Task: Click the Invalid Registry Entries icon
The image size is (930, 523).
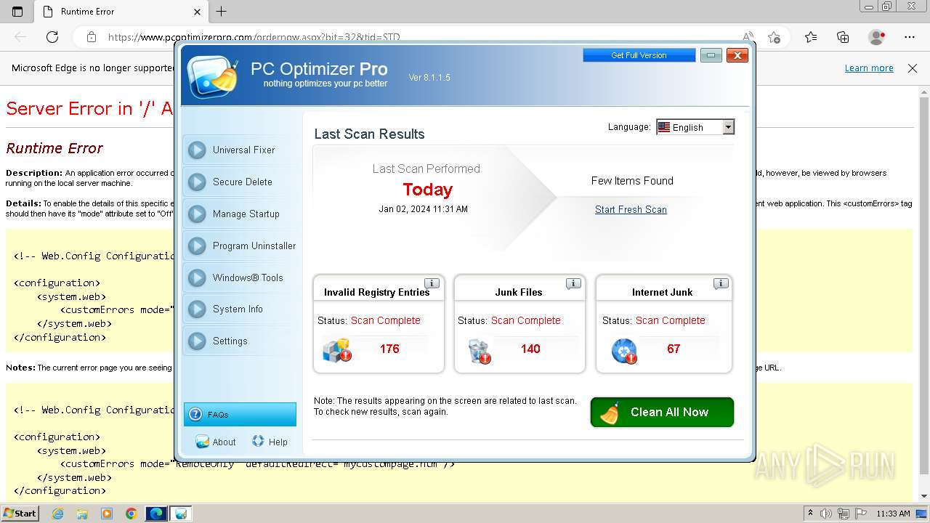Action: (337, 350)
